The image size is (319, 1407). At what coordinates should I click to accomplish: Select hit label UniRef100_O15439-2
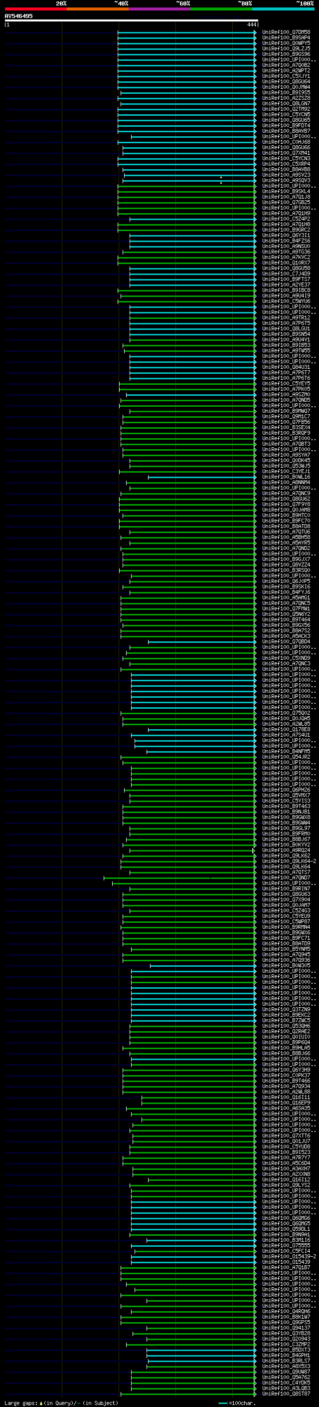point(289,1256)
